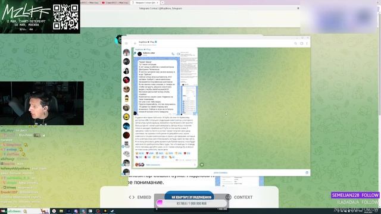
Task: Click the page address title bar text
Action: (x=160, y=8)
